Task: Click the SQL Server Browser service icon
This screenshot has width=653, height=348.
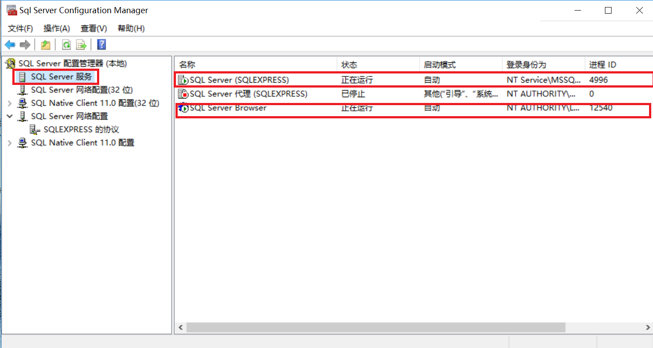Action: (183, 108)
